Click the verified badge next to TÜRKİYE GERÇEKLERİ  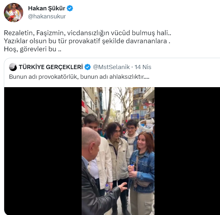[87, 67]
